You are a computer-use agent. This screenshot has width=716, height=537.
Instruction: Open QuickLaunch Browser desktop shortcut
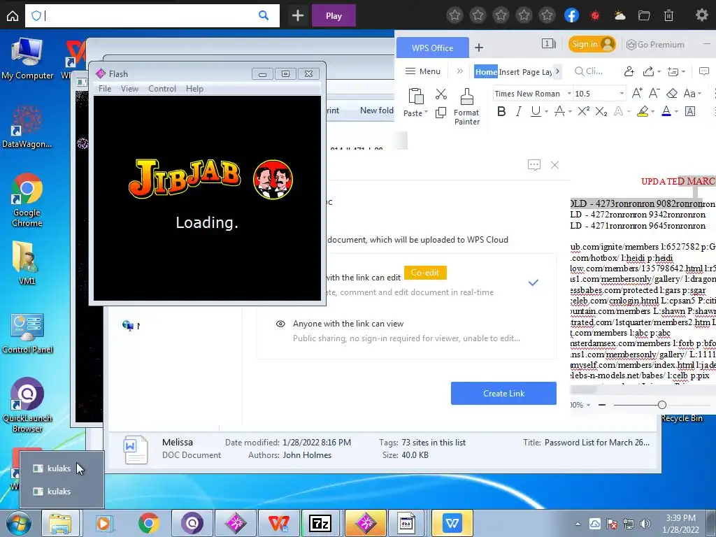click(x=27, y=405)
